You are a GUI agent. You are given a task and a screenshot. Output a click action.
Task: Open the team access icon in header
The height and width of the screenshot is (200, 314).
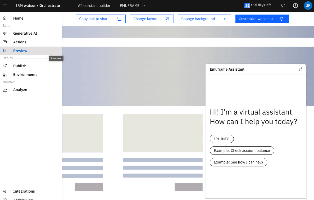coord(283,6)
